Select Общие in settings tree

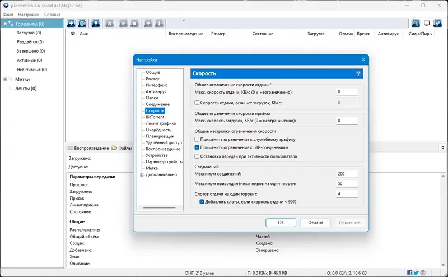click(153, 72)
